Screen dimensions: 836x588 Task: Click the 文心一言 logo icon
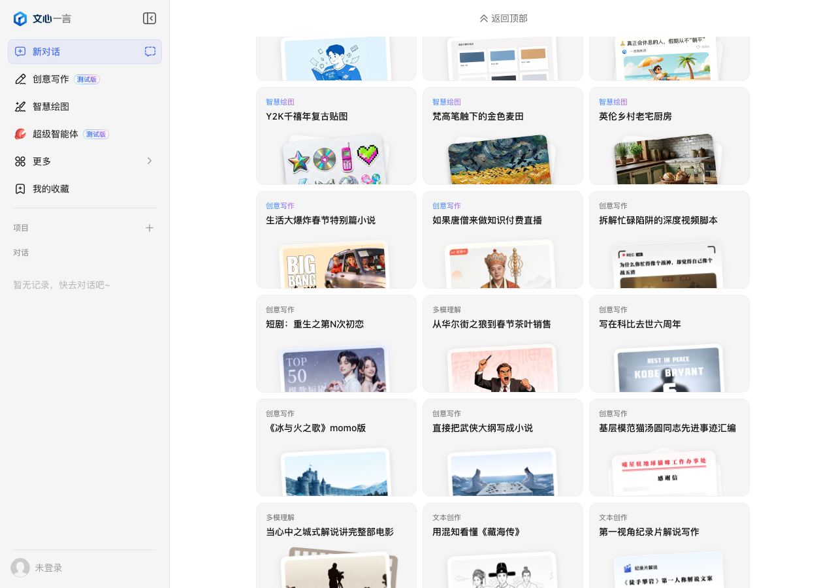coord(20,18)
